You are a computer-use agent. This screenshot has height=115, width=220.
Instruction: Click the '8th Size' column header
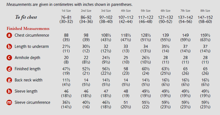pos(205,11)
